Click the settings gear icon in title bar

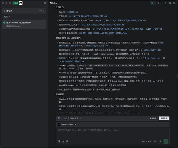(x=165, y=3)
